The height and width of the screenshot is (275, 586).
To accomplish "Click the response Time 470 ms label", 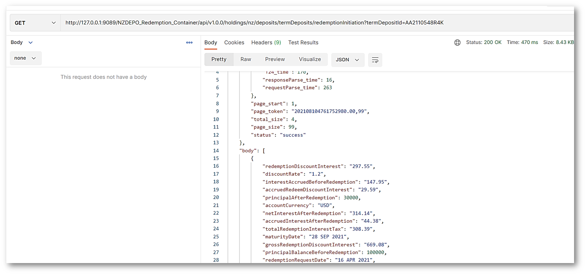I will 522,42.
